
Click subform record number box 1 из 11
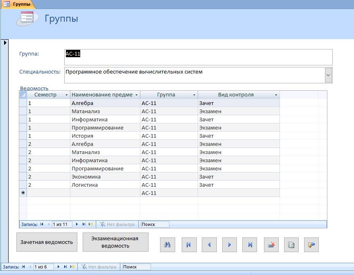(62, 224)
